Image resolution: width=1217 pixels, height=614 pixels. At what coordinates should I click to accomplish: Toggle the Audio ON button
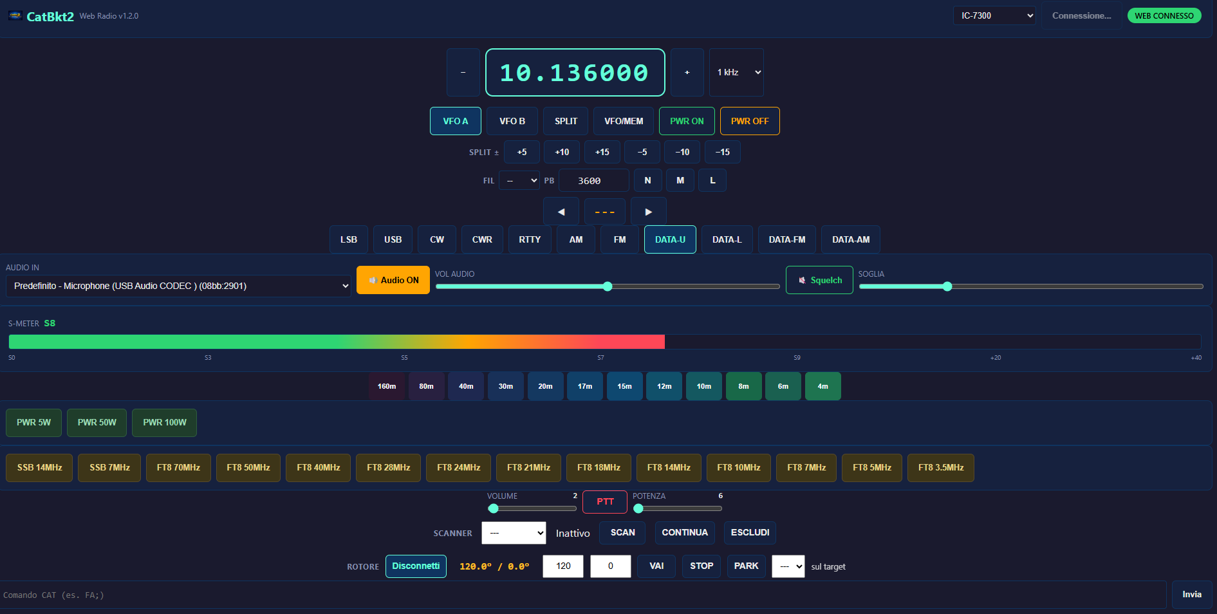[393, 280]
